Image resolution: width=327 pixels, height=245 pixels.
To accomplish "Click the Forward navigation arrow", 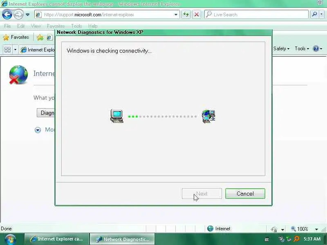I will tap(18, 15).
